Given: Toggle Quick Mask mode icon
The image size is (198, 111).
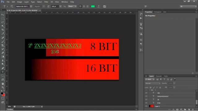Looking at the screenshot, I should (x=3, y=98).
